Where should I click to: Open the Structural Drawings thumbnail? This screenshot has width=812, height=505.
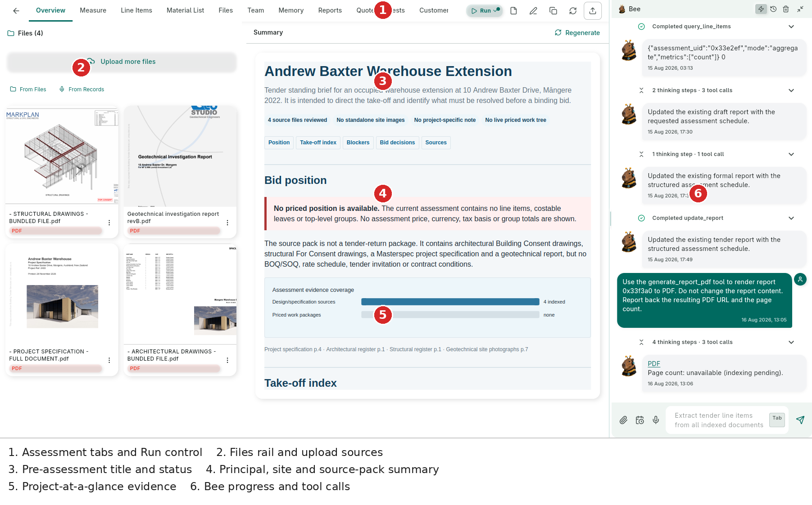point(62,156)
